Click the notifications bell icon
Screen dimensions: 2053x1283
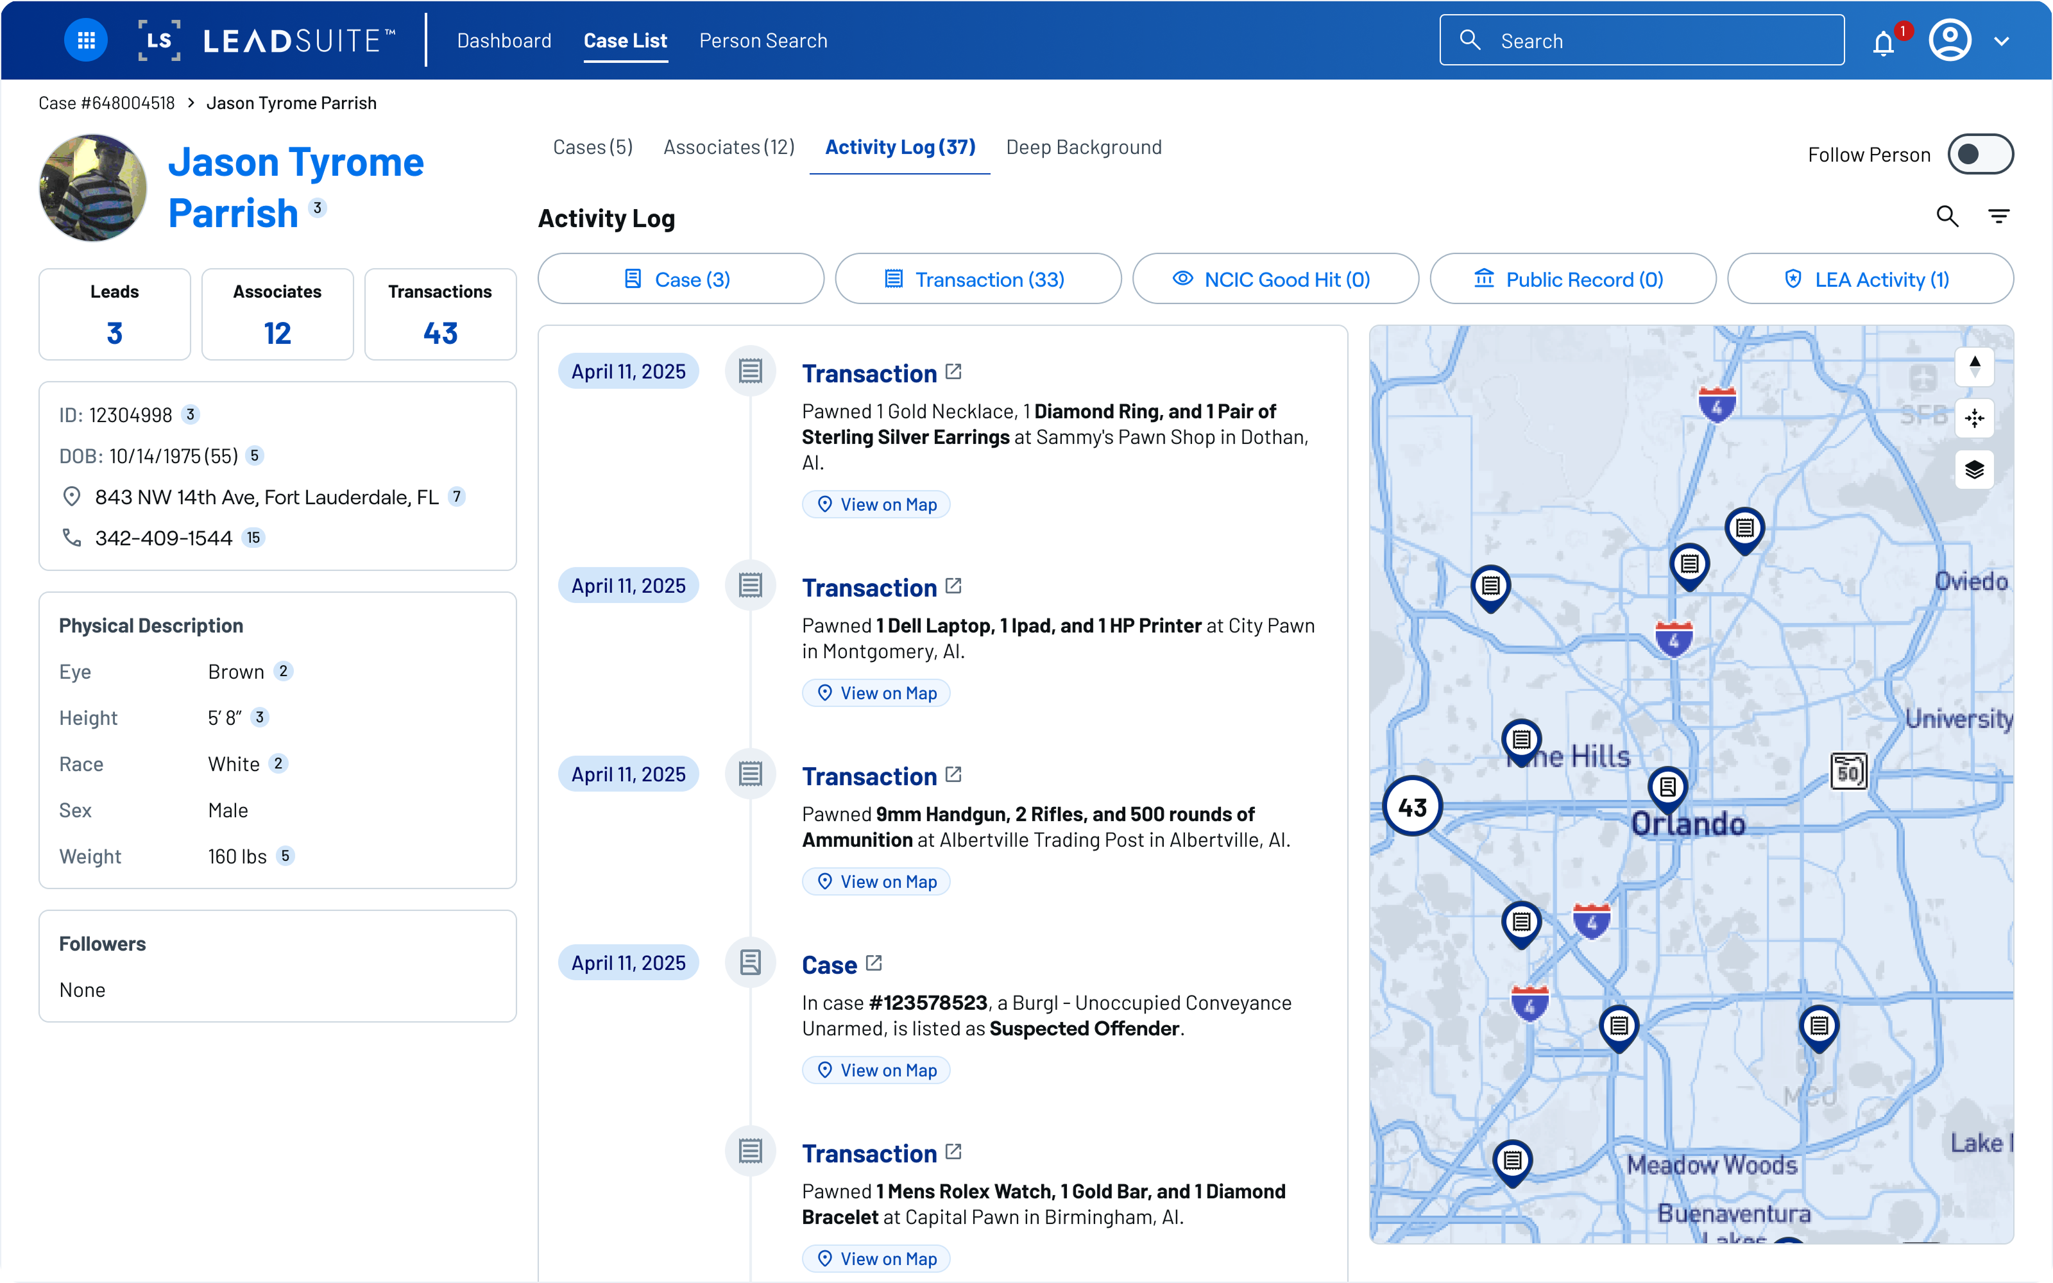coord(1884,42)
